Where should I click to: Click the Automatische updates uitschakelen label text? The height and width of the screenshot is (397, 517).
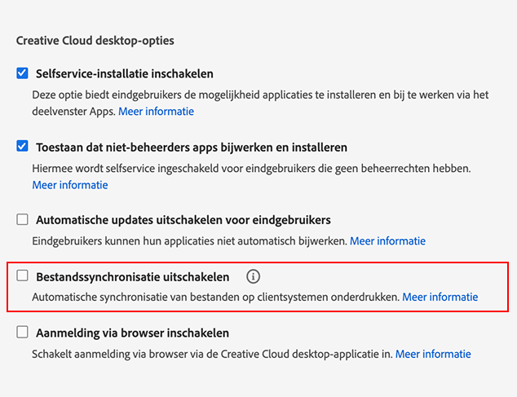(183, 220)
